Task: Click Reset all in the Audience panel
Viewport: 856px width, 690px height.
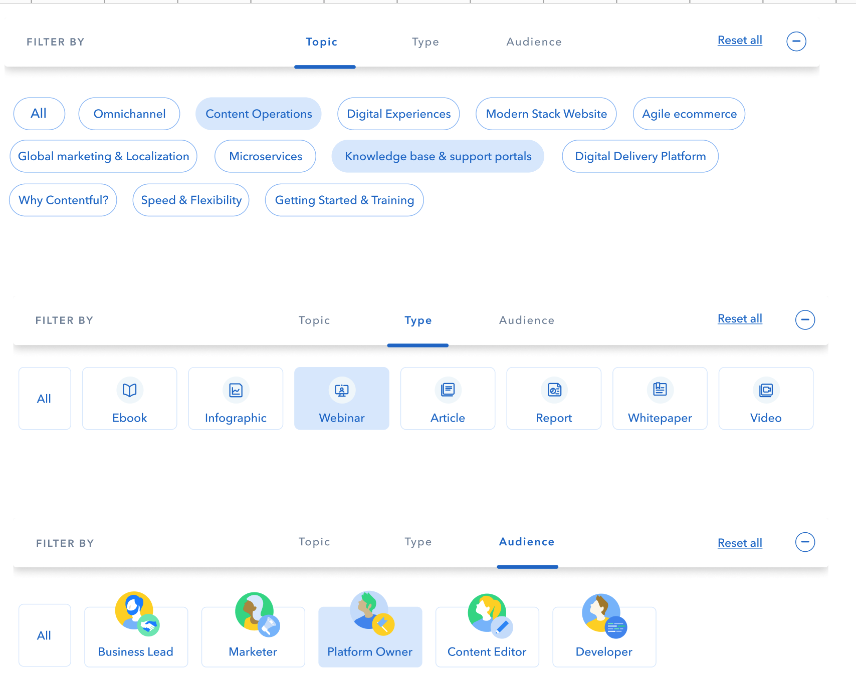Action: (740, 543)
